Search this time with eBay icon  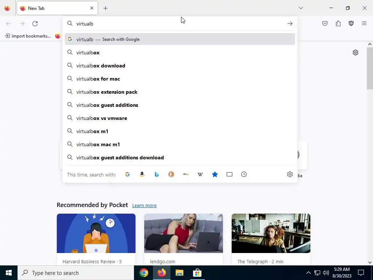click(x=186, y=174)
